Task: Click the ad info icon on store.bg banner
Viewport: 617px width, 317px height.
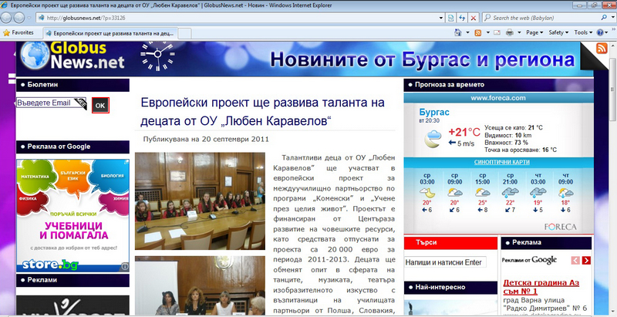Action: tap(125, 267)
